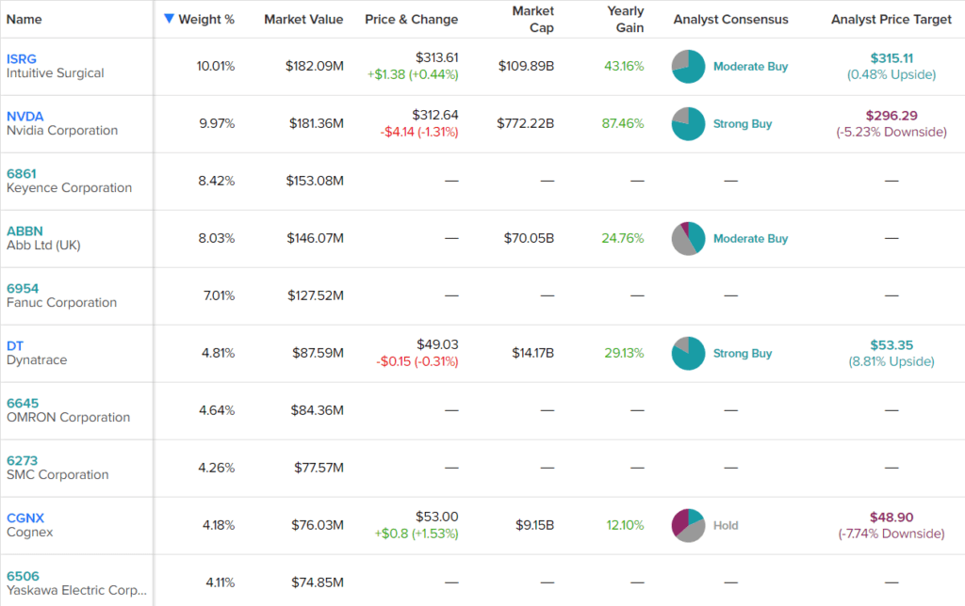This screenshot has height=606, width=965.
Task: Open the 6861 Keyence ticker link
Action: pyautogui.click(x=22, y=174)
